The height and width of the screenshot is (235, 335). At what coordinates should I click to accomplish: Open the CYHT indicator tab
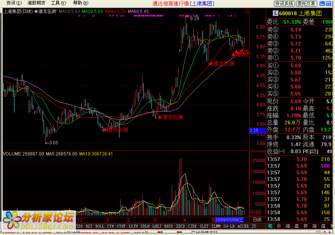[121, 226]
